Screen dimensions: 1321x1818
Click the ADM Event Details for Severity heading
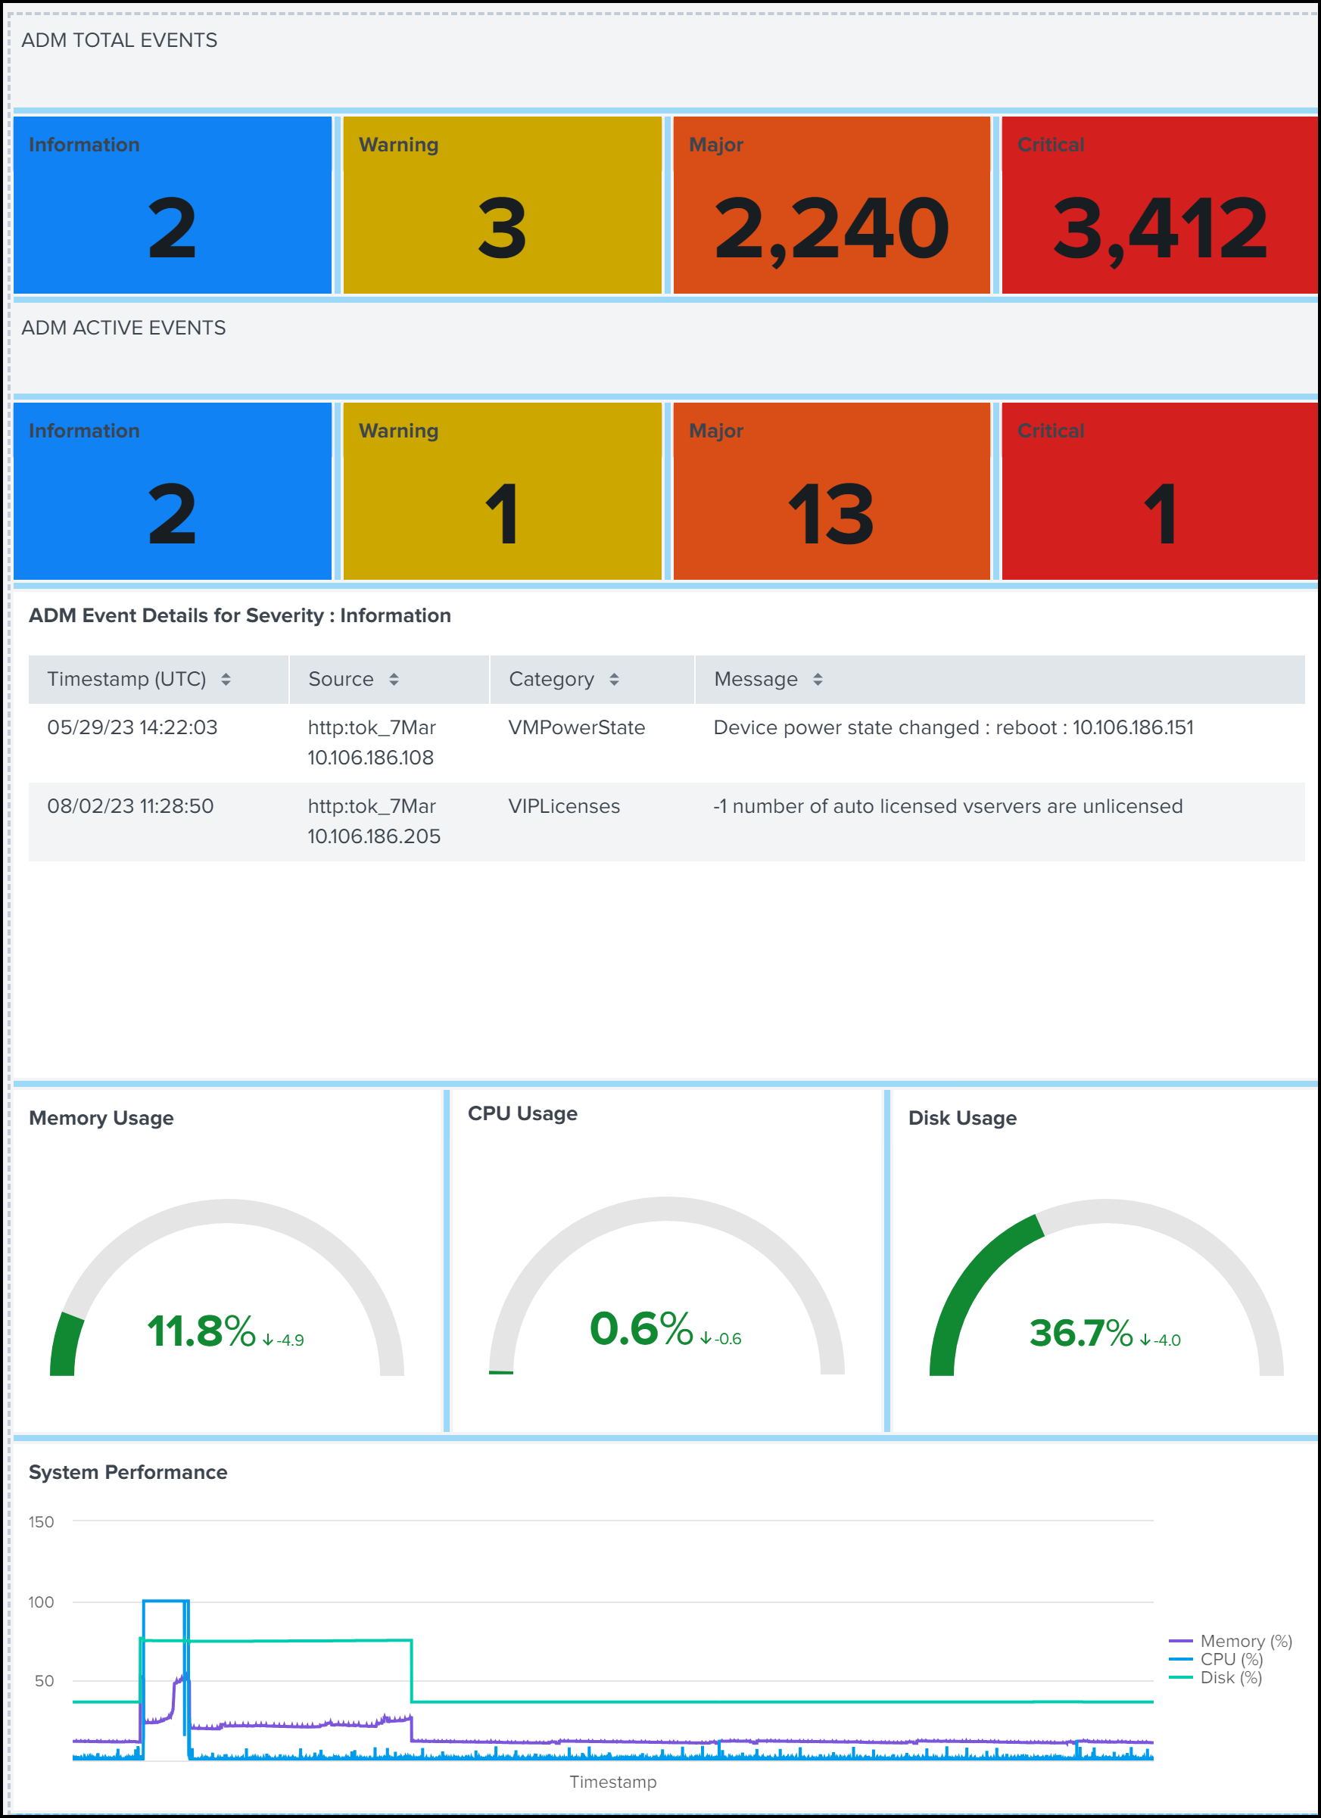pos(240,615)
